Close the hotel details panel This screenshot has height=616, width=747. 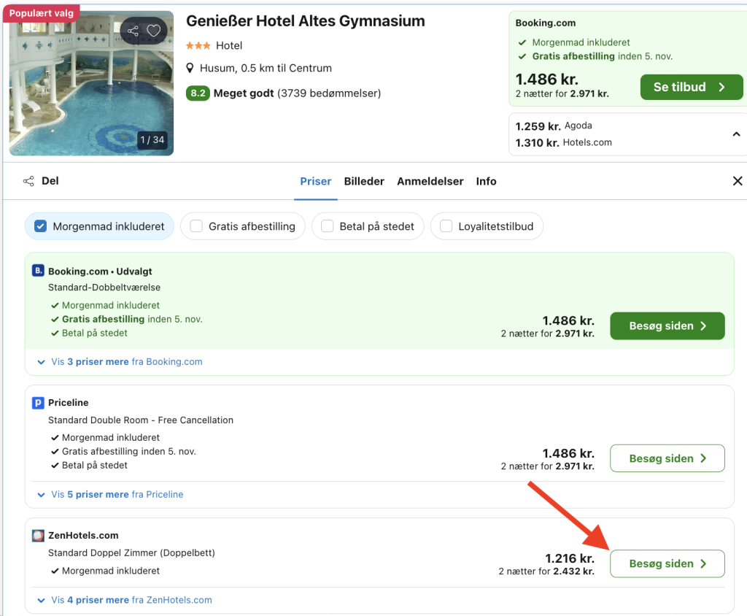click(x=737, y=181)
